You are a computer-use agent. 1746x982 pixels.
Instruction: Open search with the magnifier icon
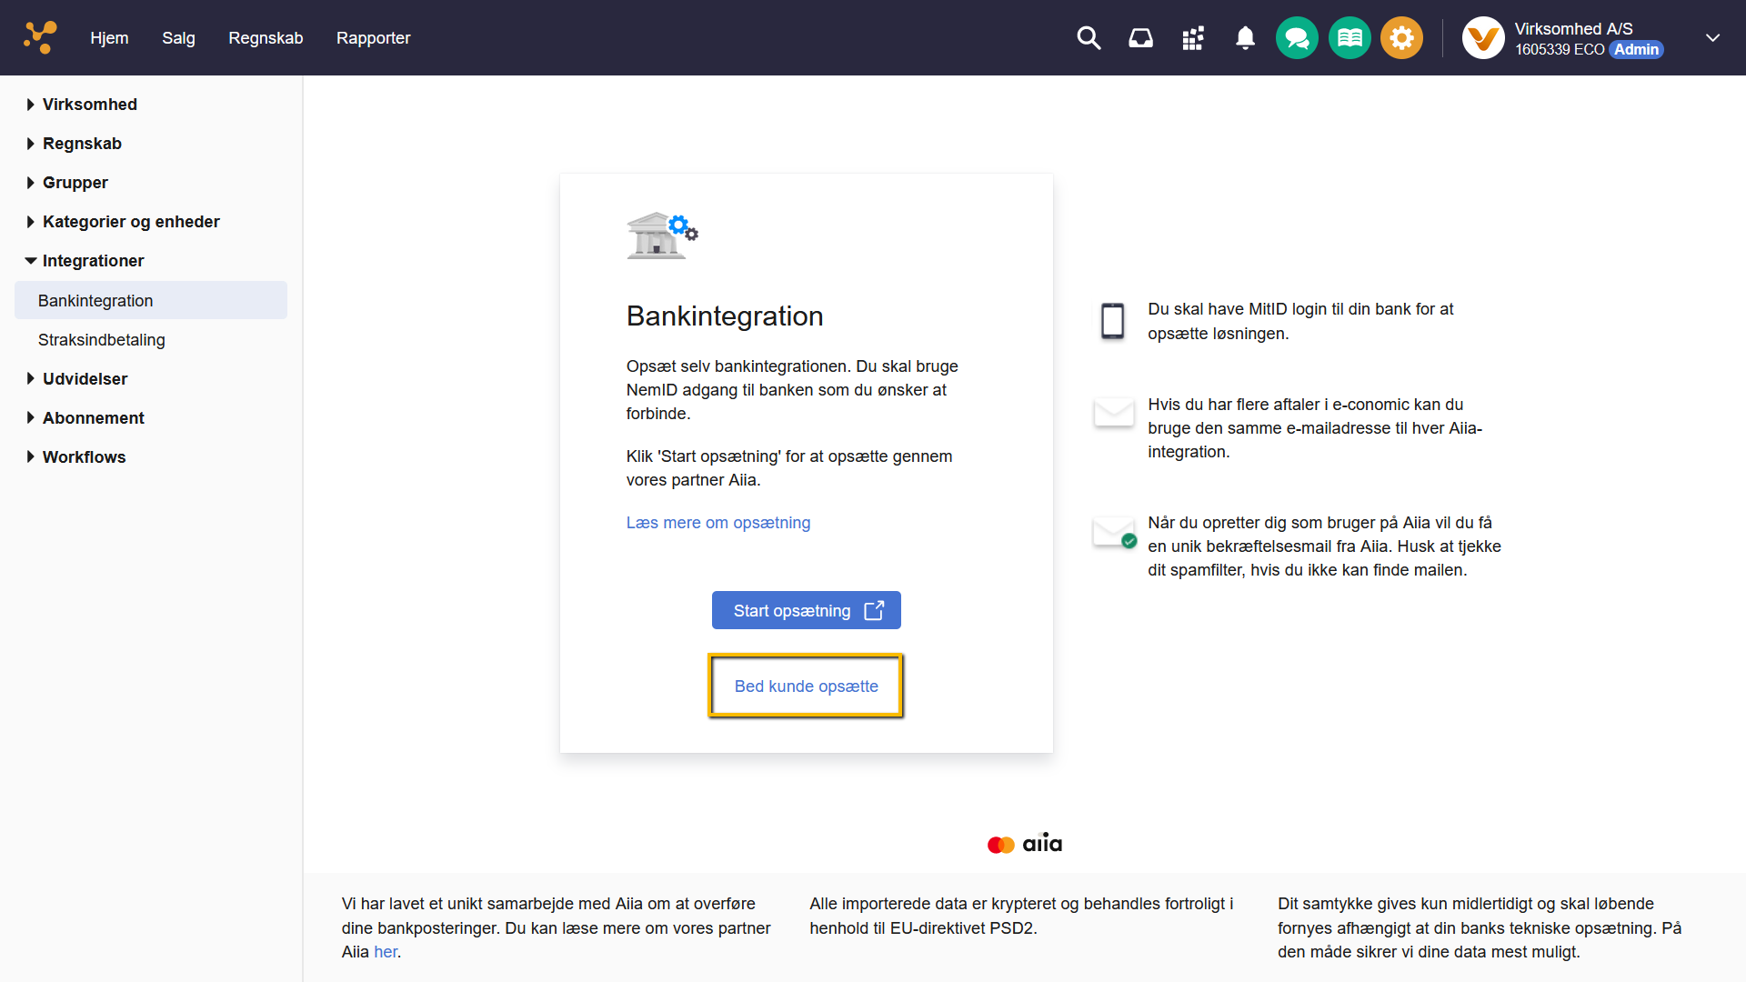(1089, 38)
